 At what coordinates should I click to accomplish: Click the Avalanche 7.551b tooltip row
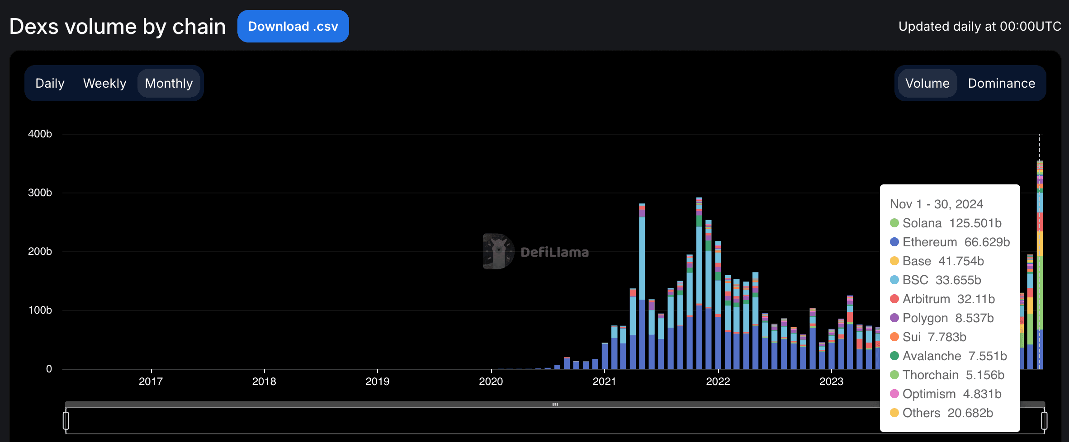click(x=948, y=356)
